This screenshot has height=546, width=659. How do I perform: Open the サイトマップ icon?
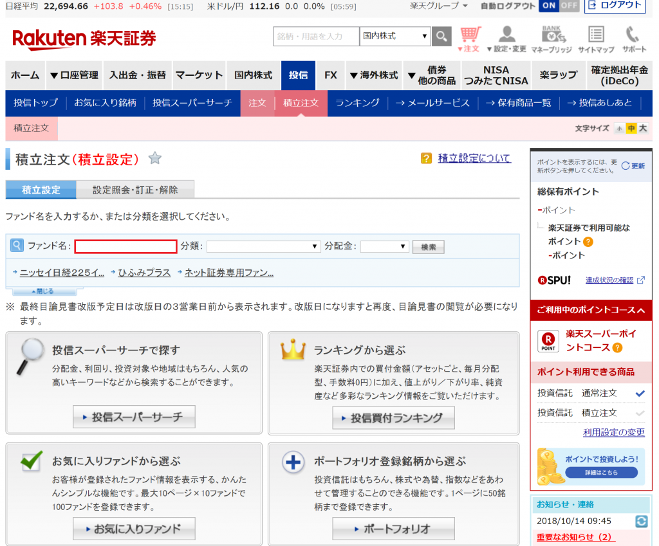(x=596, y=39)
